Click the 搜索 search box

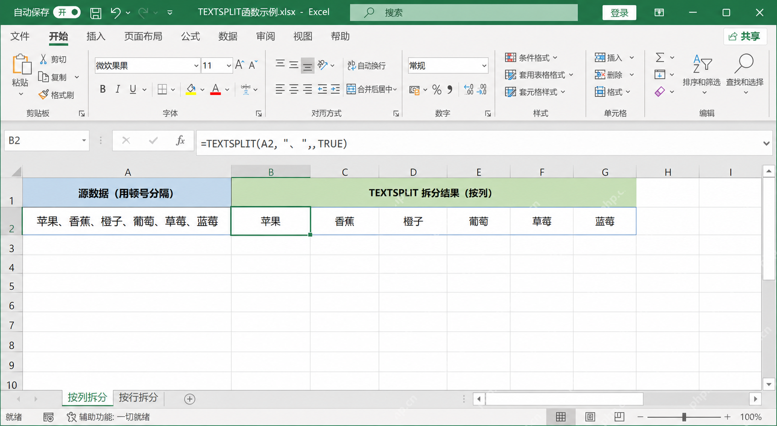point(464,12)
